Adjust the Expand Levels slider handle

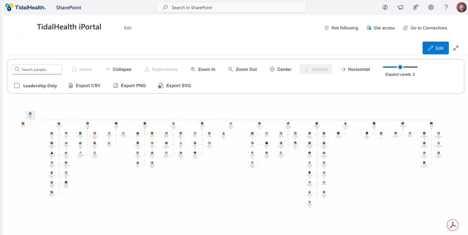click(x=400, y=67)
